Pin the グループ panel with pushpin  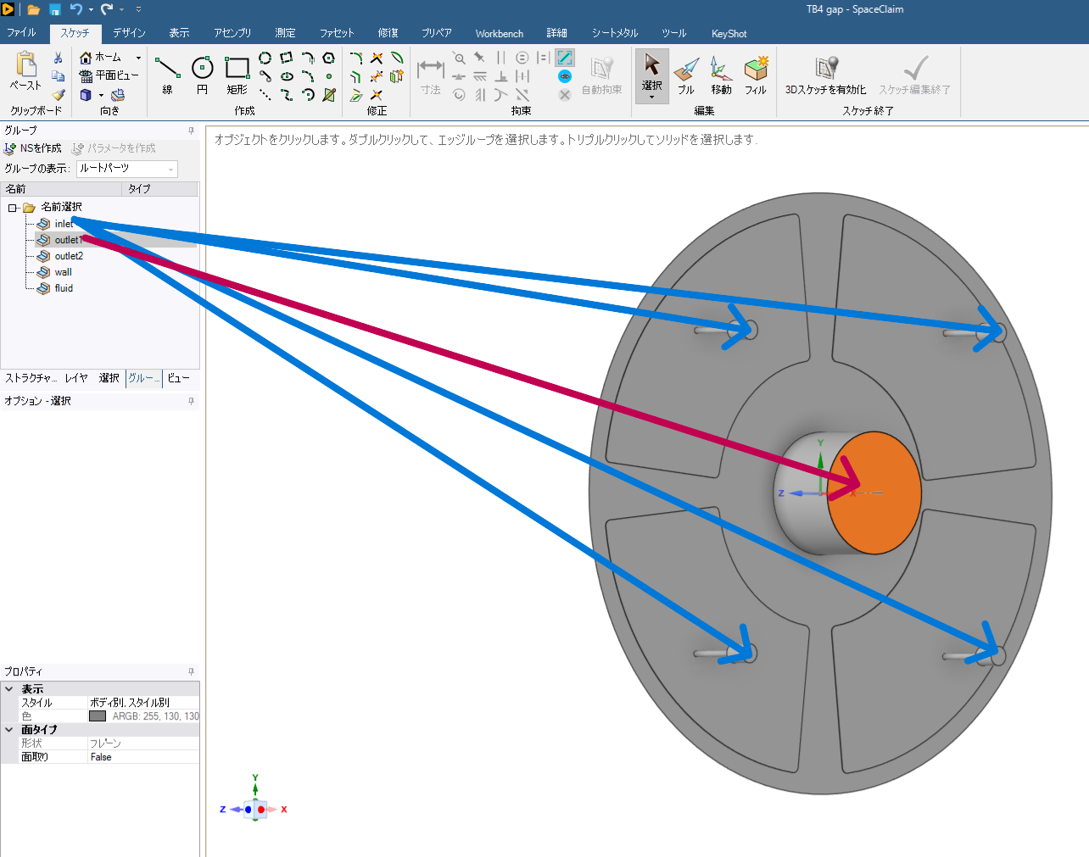[191, 131]
